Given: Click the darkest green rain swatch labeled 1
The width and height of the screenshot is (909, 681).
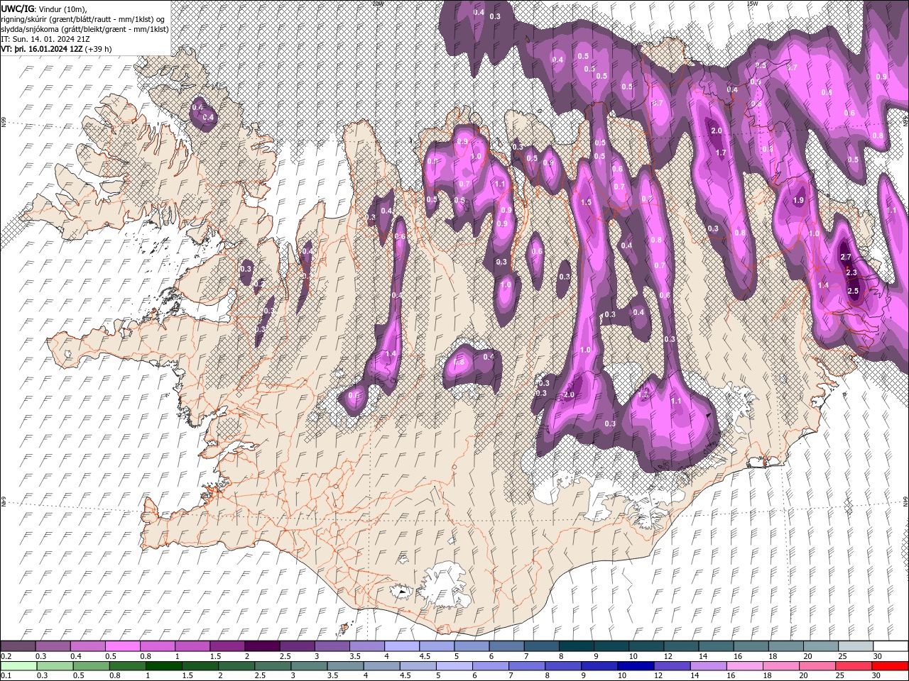Looking at the screenshot, I should (x=163, y=665).
